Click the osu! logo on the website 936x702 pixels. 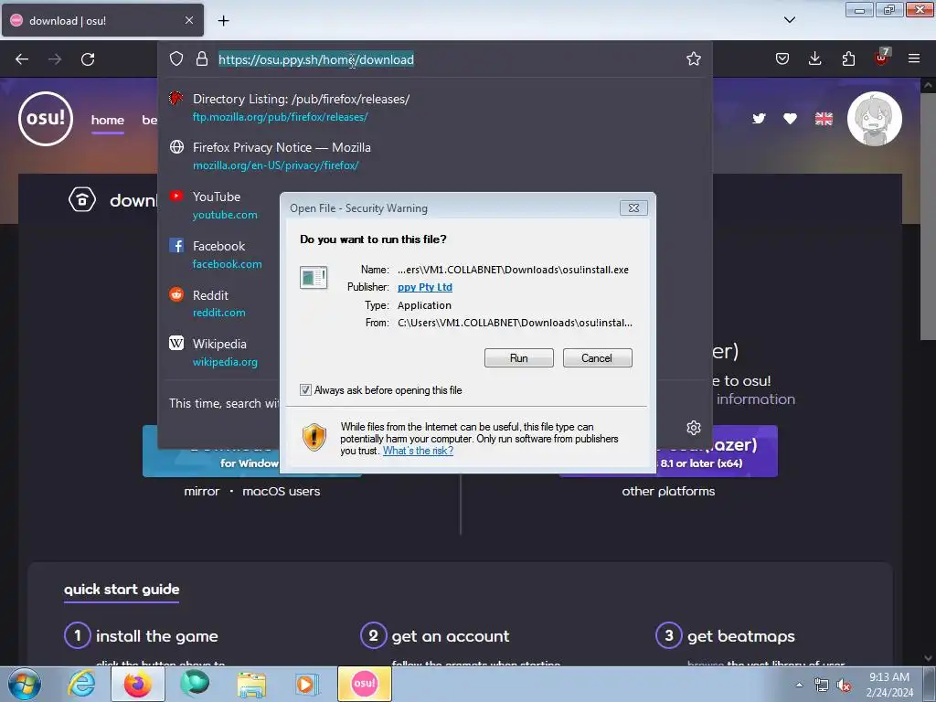(x=46, y=118)
